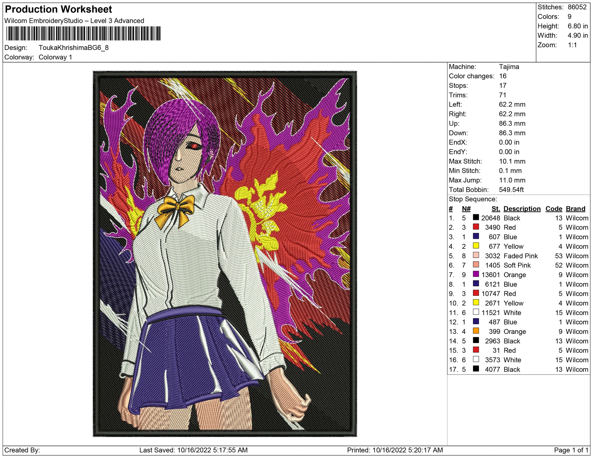The width and height of the screenshot is (593, 456).
Task: Click the Machine value Tajima
Action: tap(509, 67)
